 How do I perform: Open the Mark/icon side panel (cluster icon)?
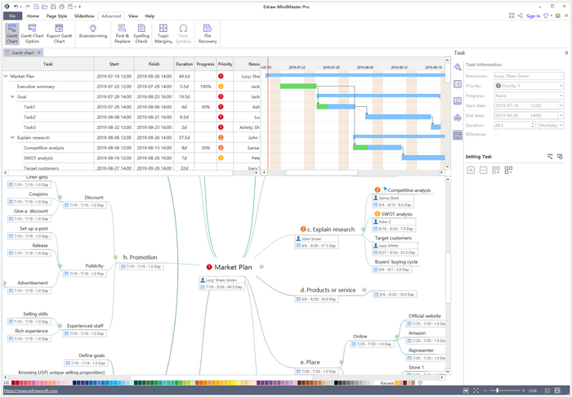point(458,118)
